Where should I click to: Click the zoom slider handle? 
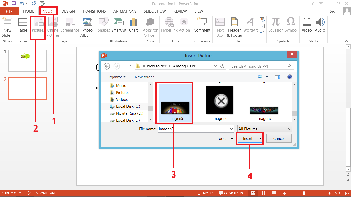click(x=304, y=193)
